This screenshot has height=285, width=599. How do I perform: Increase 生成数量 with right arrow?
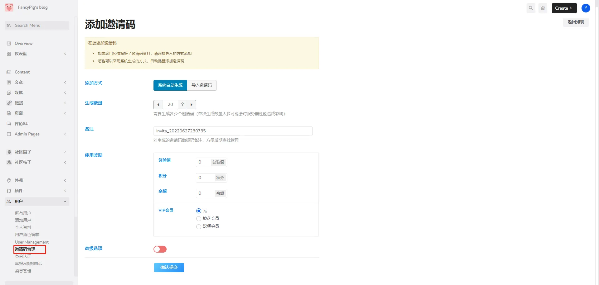pyautogui.click(x=192, y=105)
